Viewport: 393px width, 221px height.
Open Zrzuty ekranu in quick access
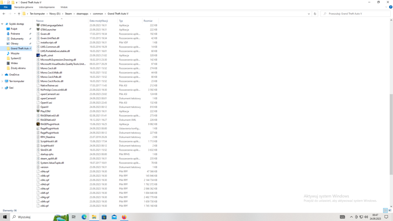pyautogui.click(x=18, y=68)
